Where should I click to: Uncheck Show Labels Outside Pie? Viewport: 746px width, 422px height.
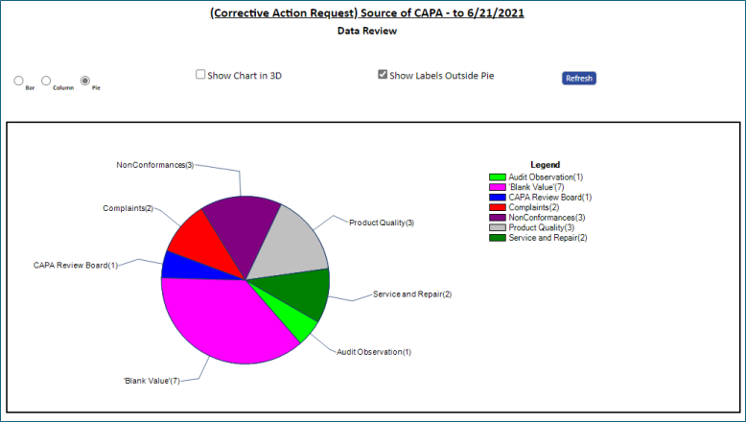point(383,74)
